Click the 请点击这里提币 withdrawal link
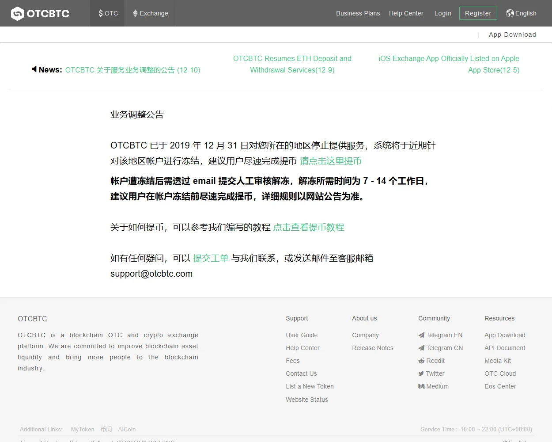Image resolution: width=552 pixels, height=442 pixels. pos(331,161)
